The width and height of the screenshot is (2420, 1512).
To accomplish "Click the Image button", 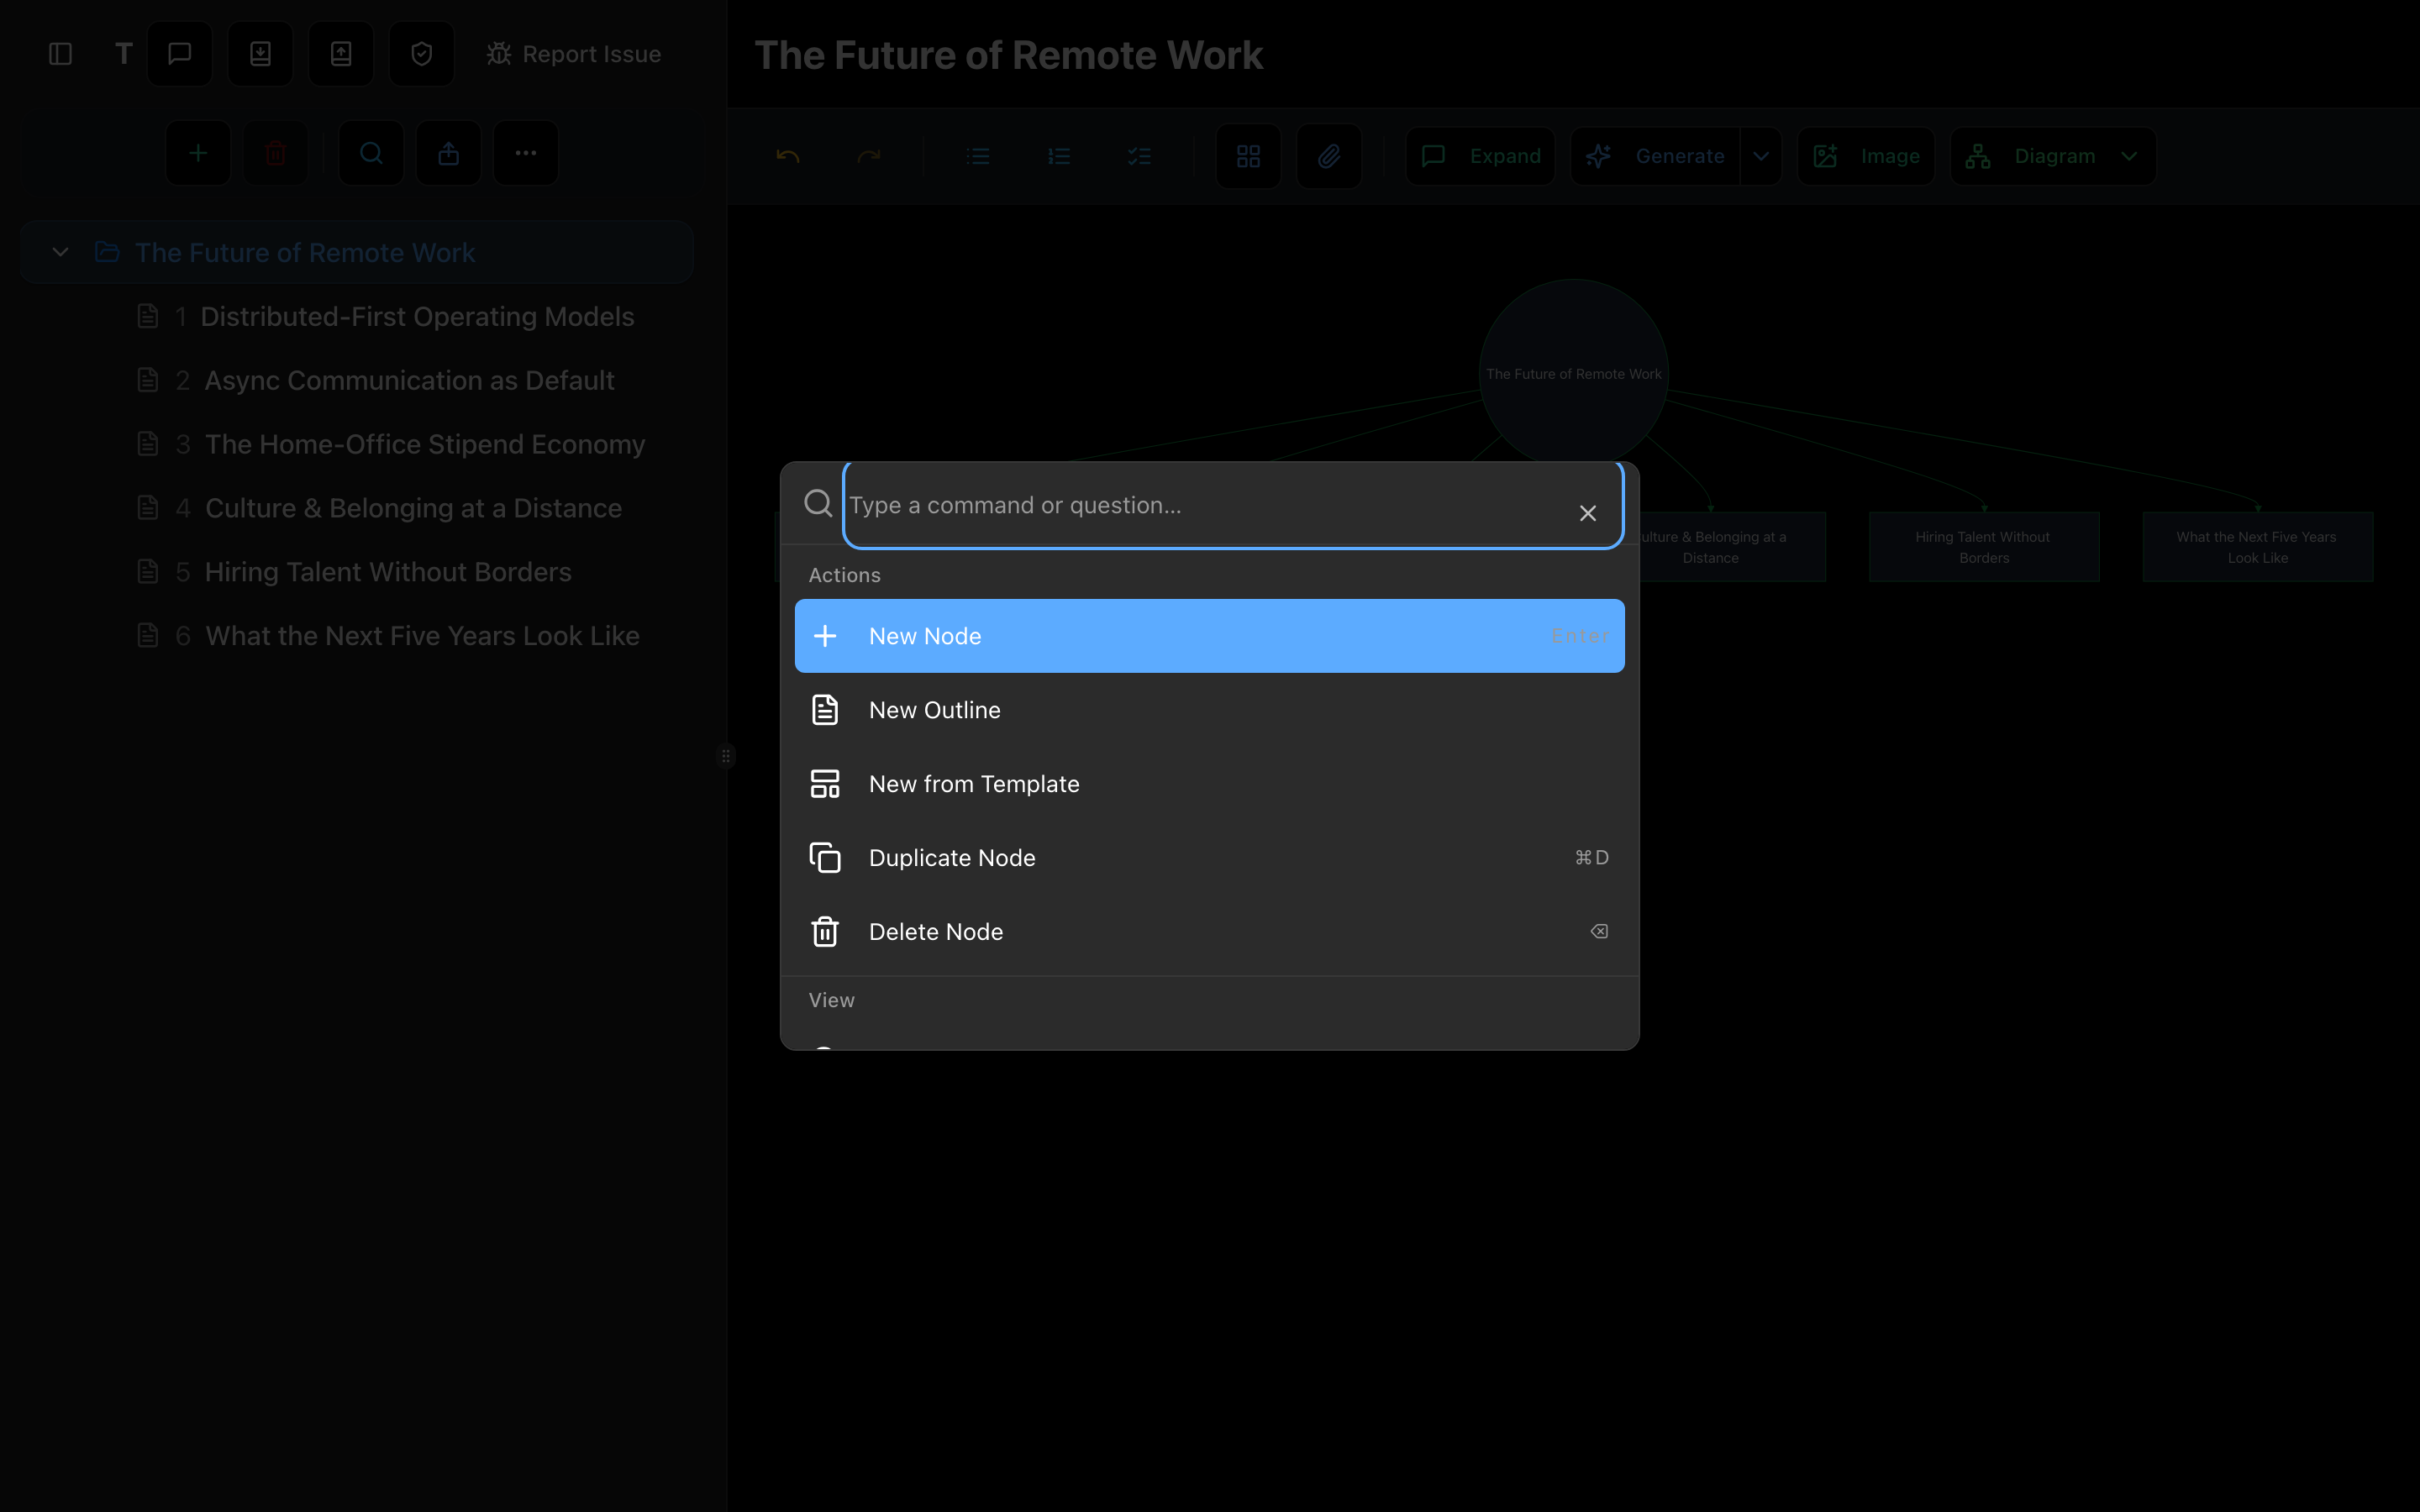I will [1866, 156].
